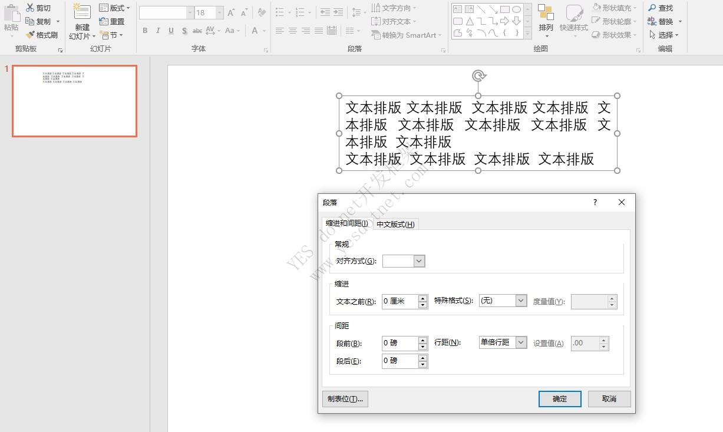Click the 取消 Cancel button

point(609,399)
